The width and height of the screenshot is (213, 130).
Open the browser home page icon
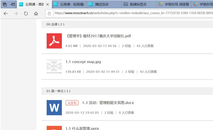click(36, 13)
